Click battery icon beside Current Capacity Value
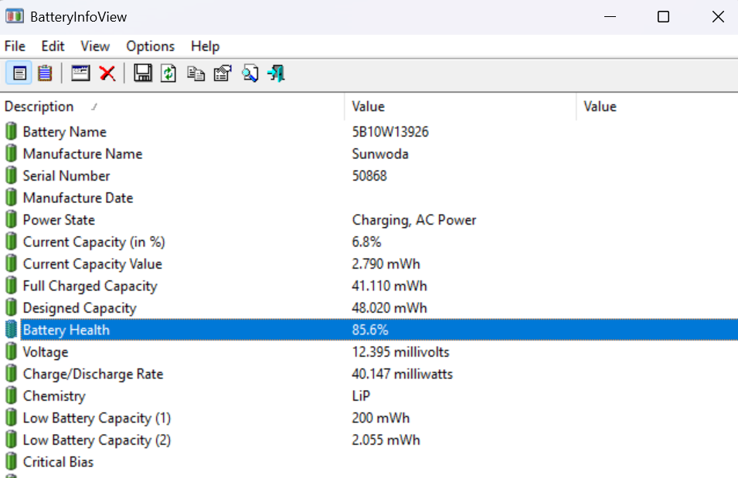Viewport: 738px width, 478px height. coord(11,263)
